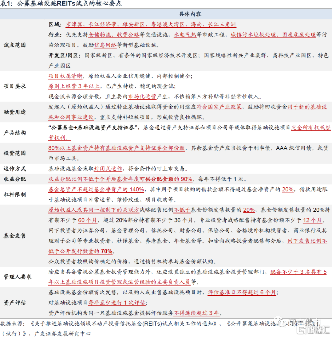
Task: Select the 具体内容 column header
Action: 190,14
